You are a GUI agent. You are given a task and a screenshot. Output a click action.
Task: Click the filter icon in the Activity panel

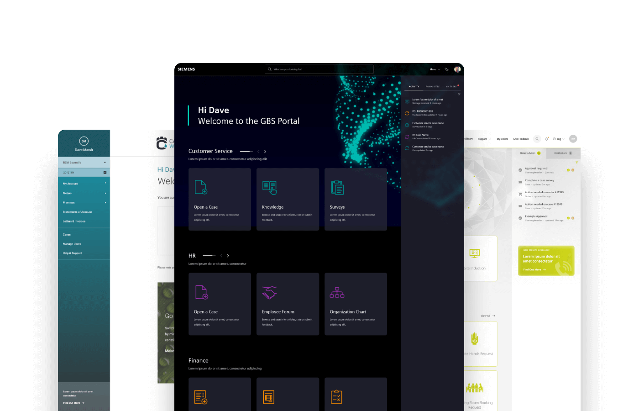tap(459, 94)
